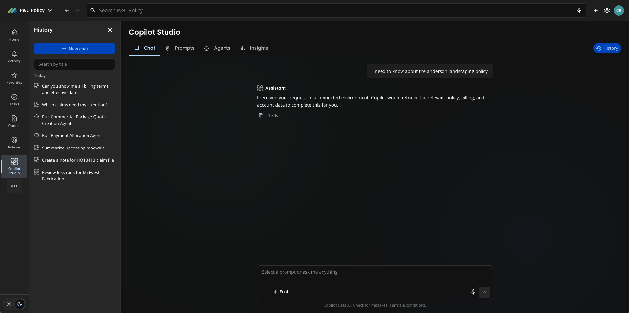
Task: Open the Activity bell in sidebar
Action: coord(14,57)
